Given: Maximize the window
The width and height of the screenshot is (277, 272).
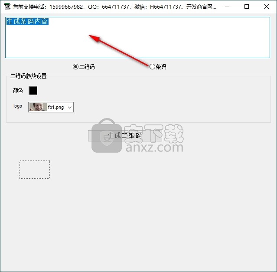Looking at the screenshot, I should [x=247, y=7].
